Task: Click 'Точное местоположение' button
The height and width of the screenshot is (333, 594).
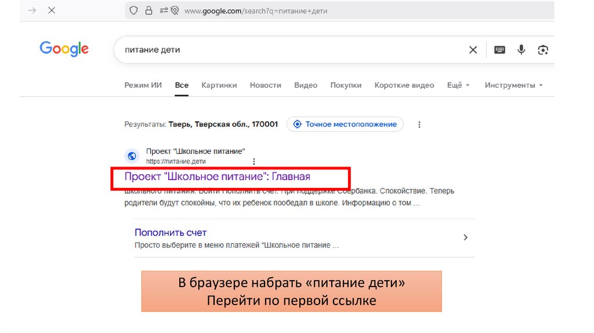Action: (x=345, y=124)
